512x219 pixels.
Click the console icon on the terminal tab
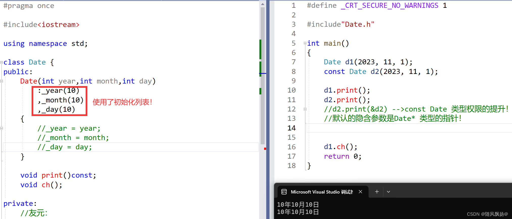[x=284, y=192]
